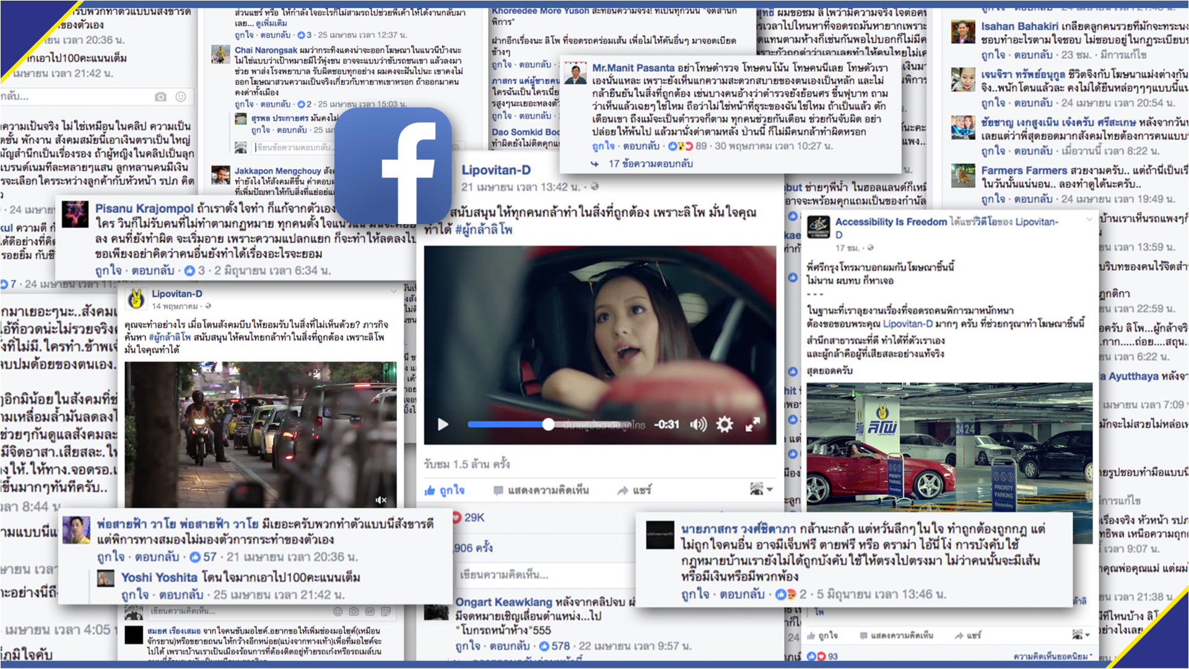This screenshot has height=669, width=1189.
Task: Open เจนจิรา ทรัพย์อนุกูล profile
Action: coord(1022,74)
